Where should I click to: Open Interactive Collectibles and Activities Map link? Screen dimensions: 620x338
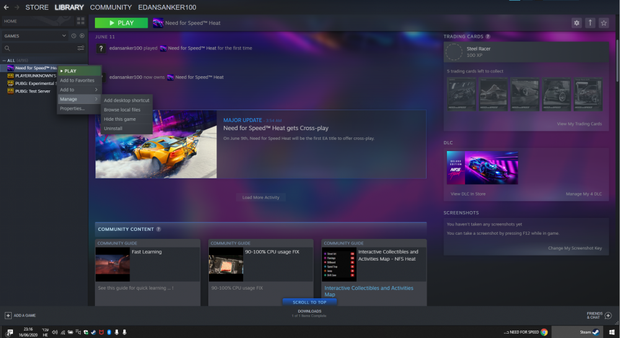[368, 292]
